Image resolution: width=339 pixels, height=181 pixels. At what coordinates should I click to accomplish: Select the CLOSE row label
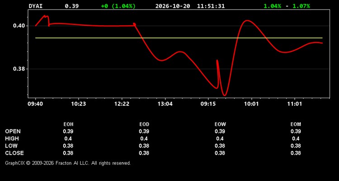click(14, 153)
